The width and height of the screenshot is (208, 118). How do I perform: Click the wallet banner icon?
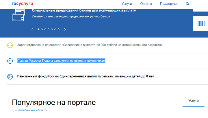tap(18, 15)
